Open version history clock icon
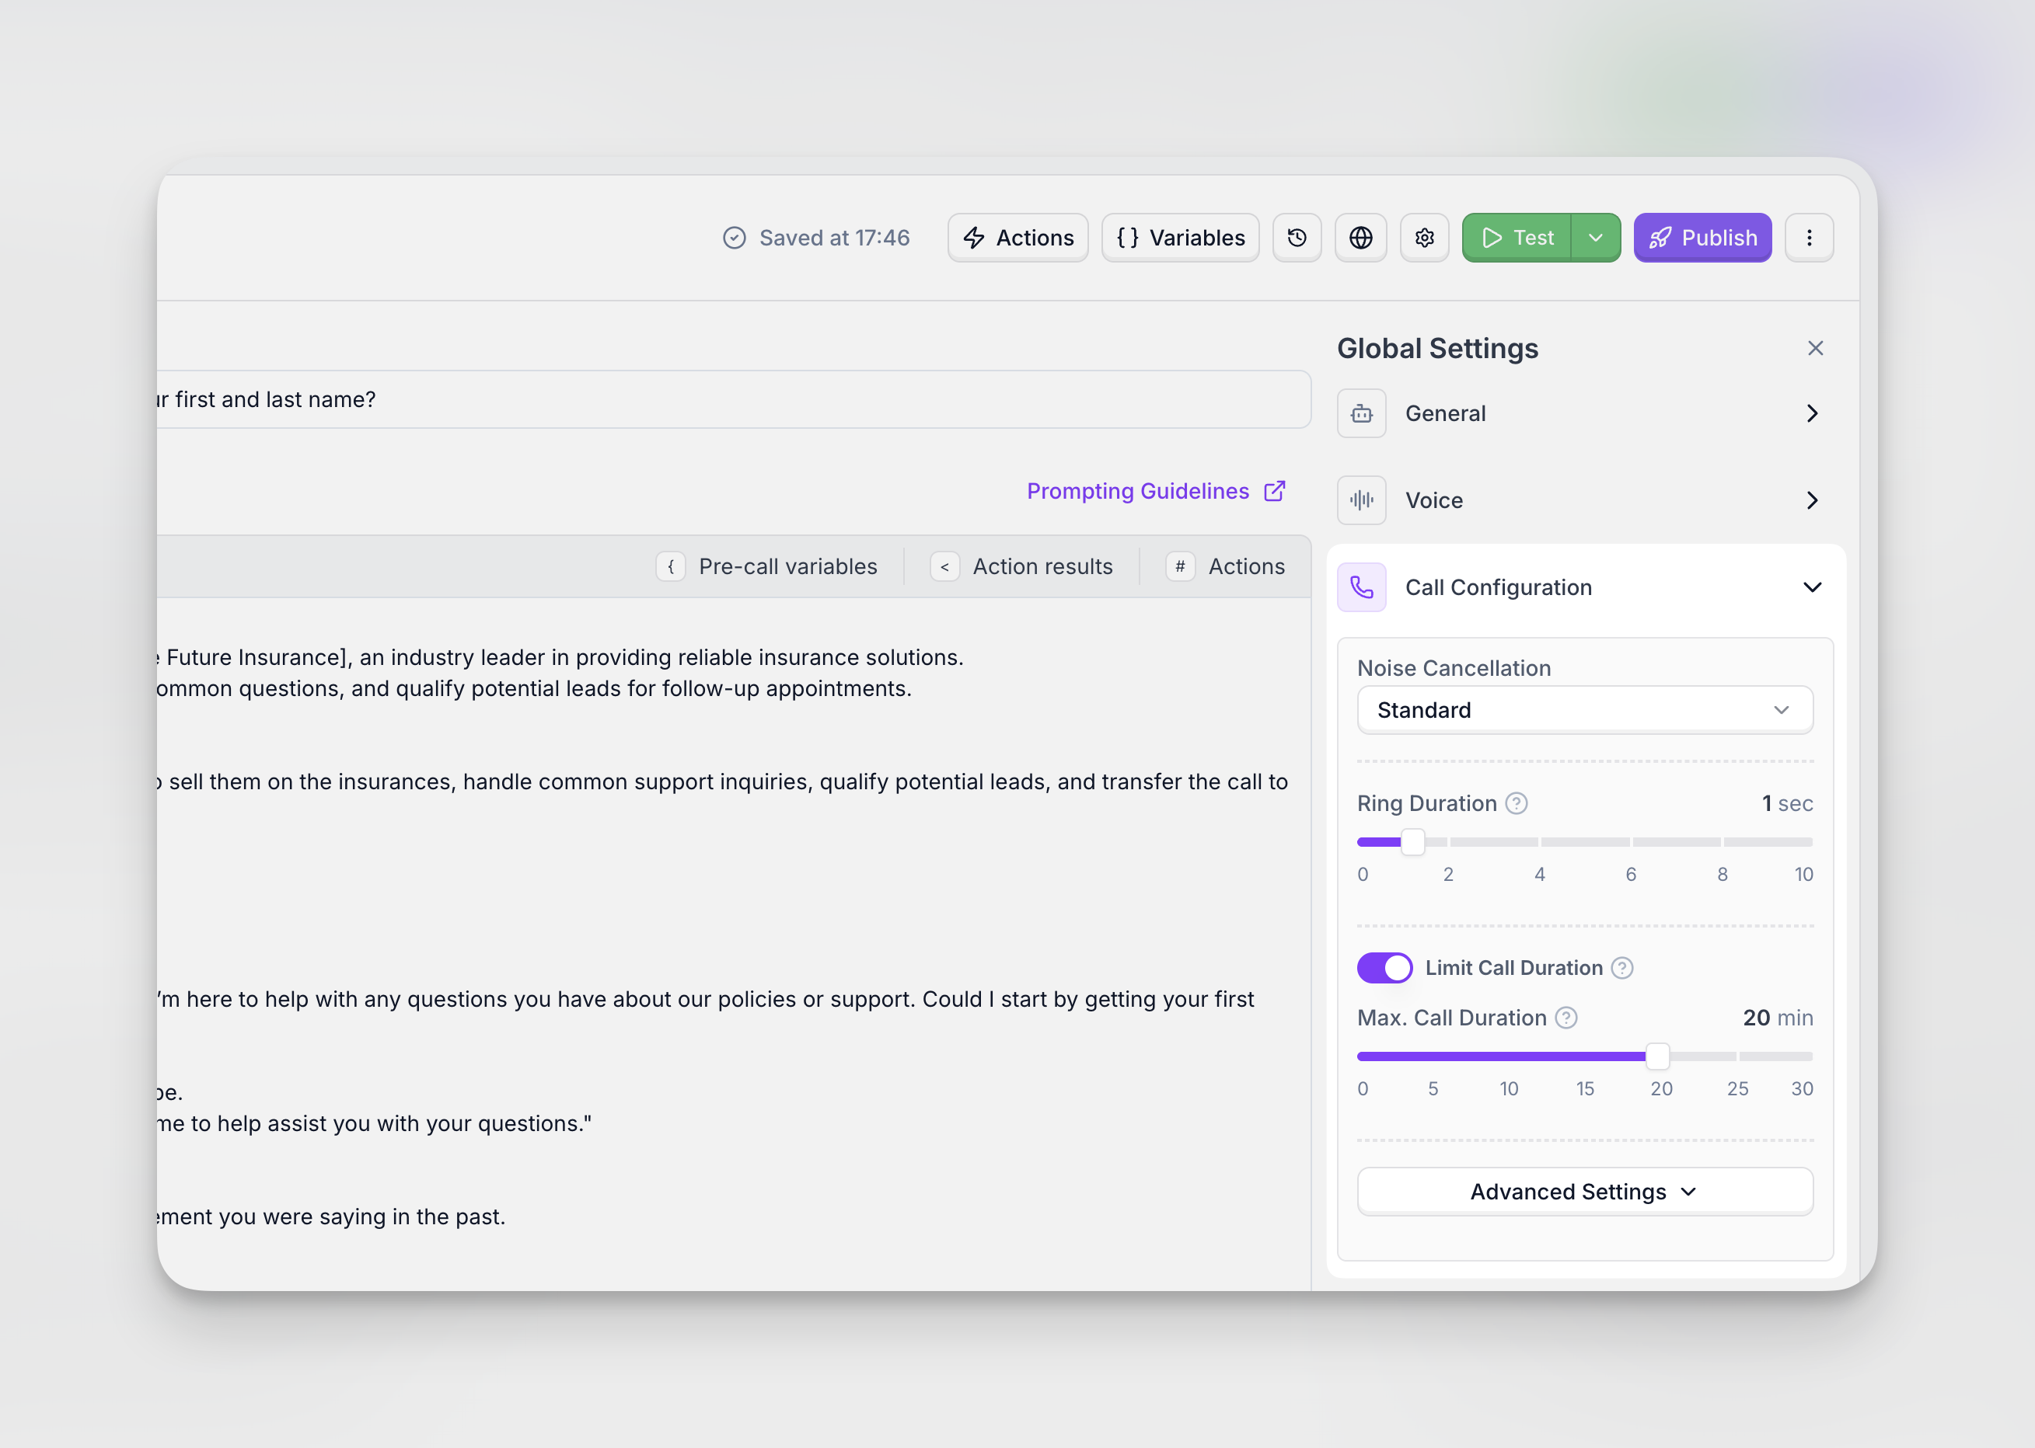The width and height of the screenshot is (2035, 1448). pyautogui.click(x=1297, y=237)
